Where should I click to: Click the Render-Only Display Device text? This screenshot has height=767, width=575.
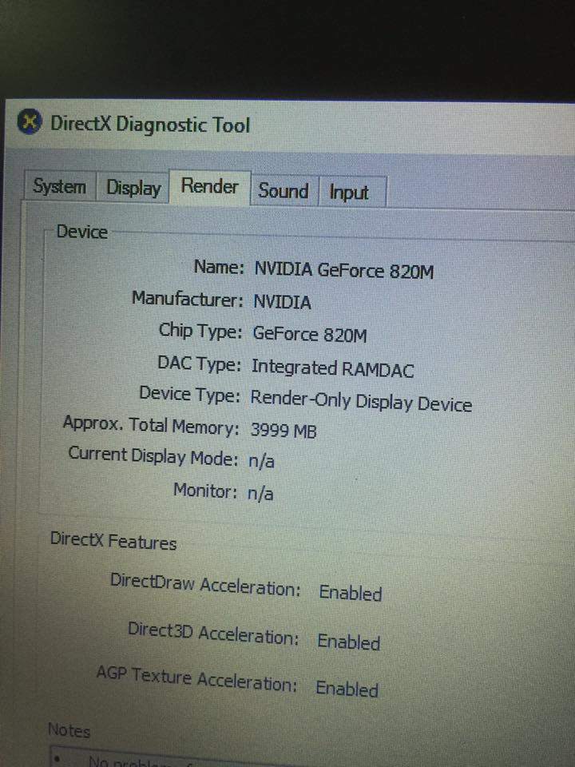tap(361, 401)
